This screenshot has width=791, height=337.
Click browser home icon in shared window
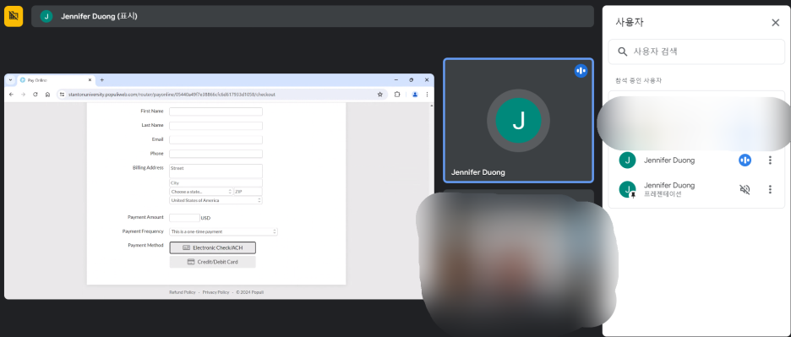point(47,95)
